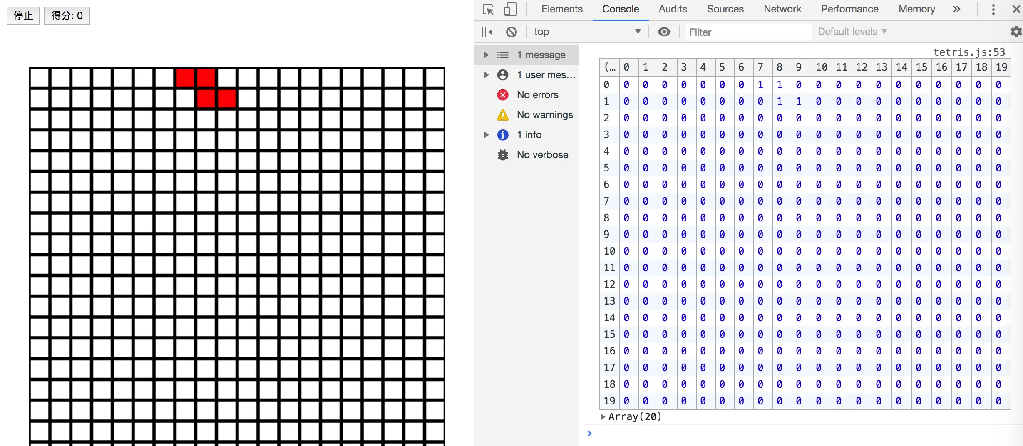
Task: Select the No verbose sidebar row
Action: [x=526, y=155]
